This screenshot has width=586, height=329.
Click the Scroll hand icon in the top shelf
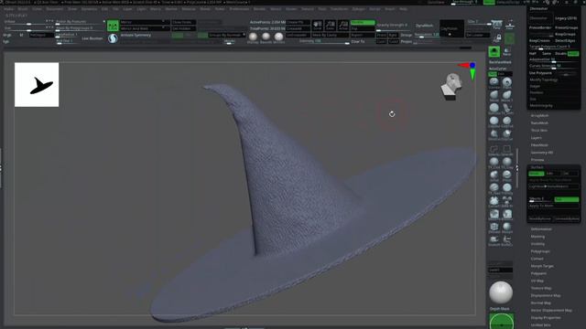[x=318, y=26]
